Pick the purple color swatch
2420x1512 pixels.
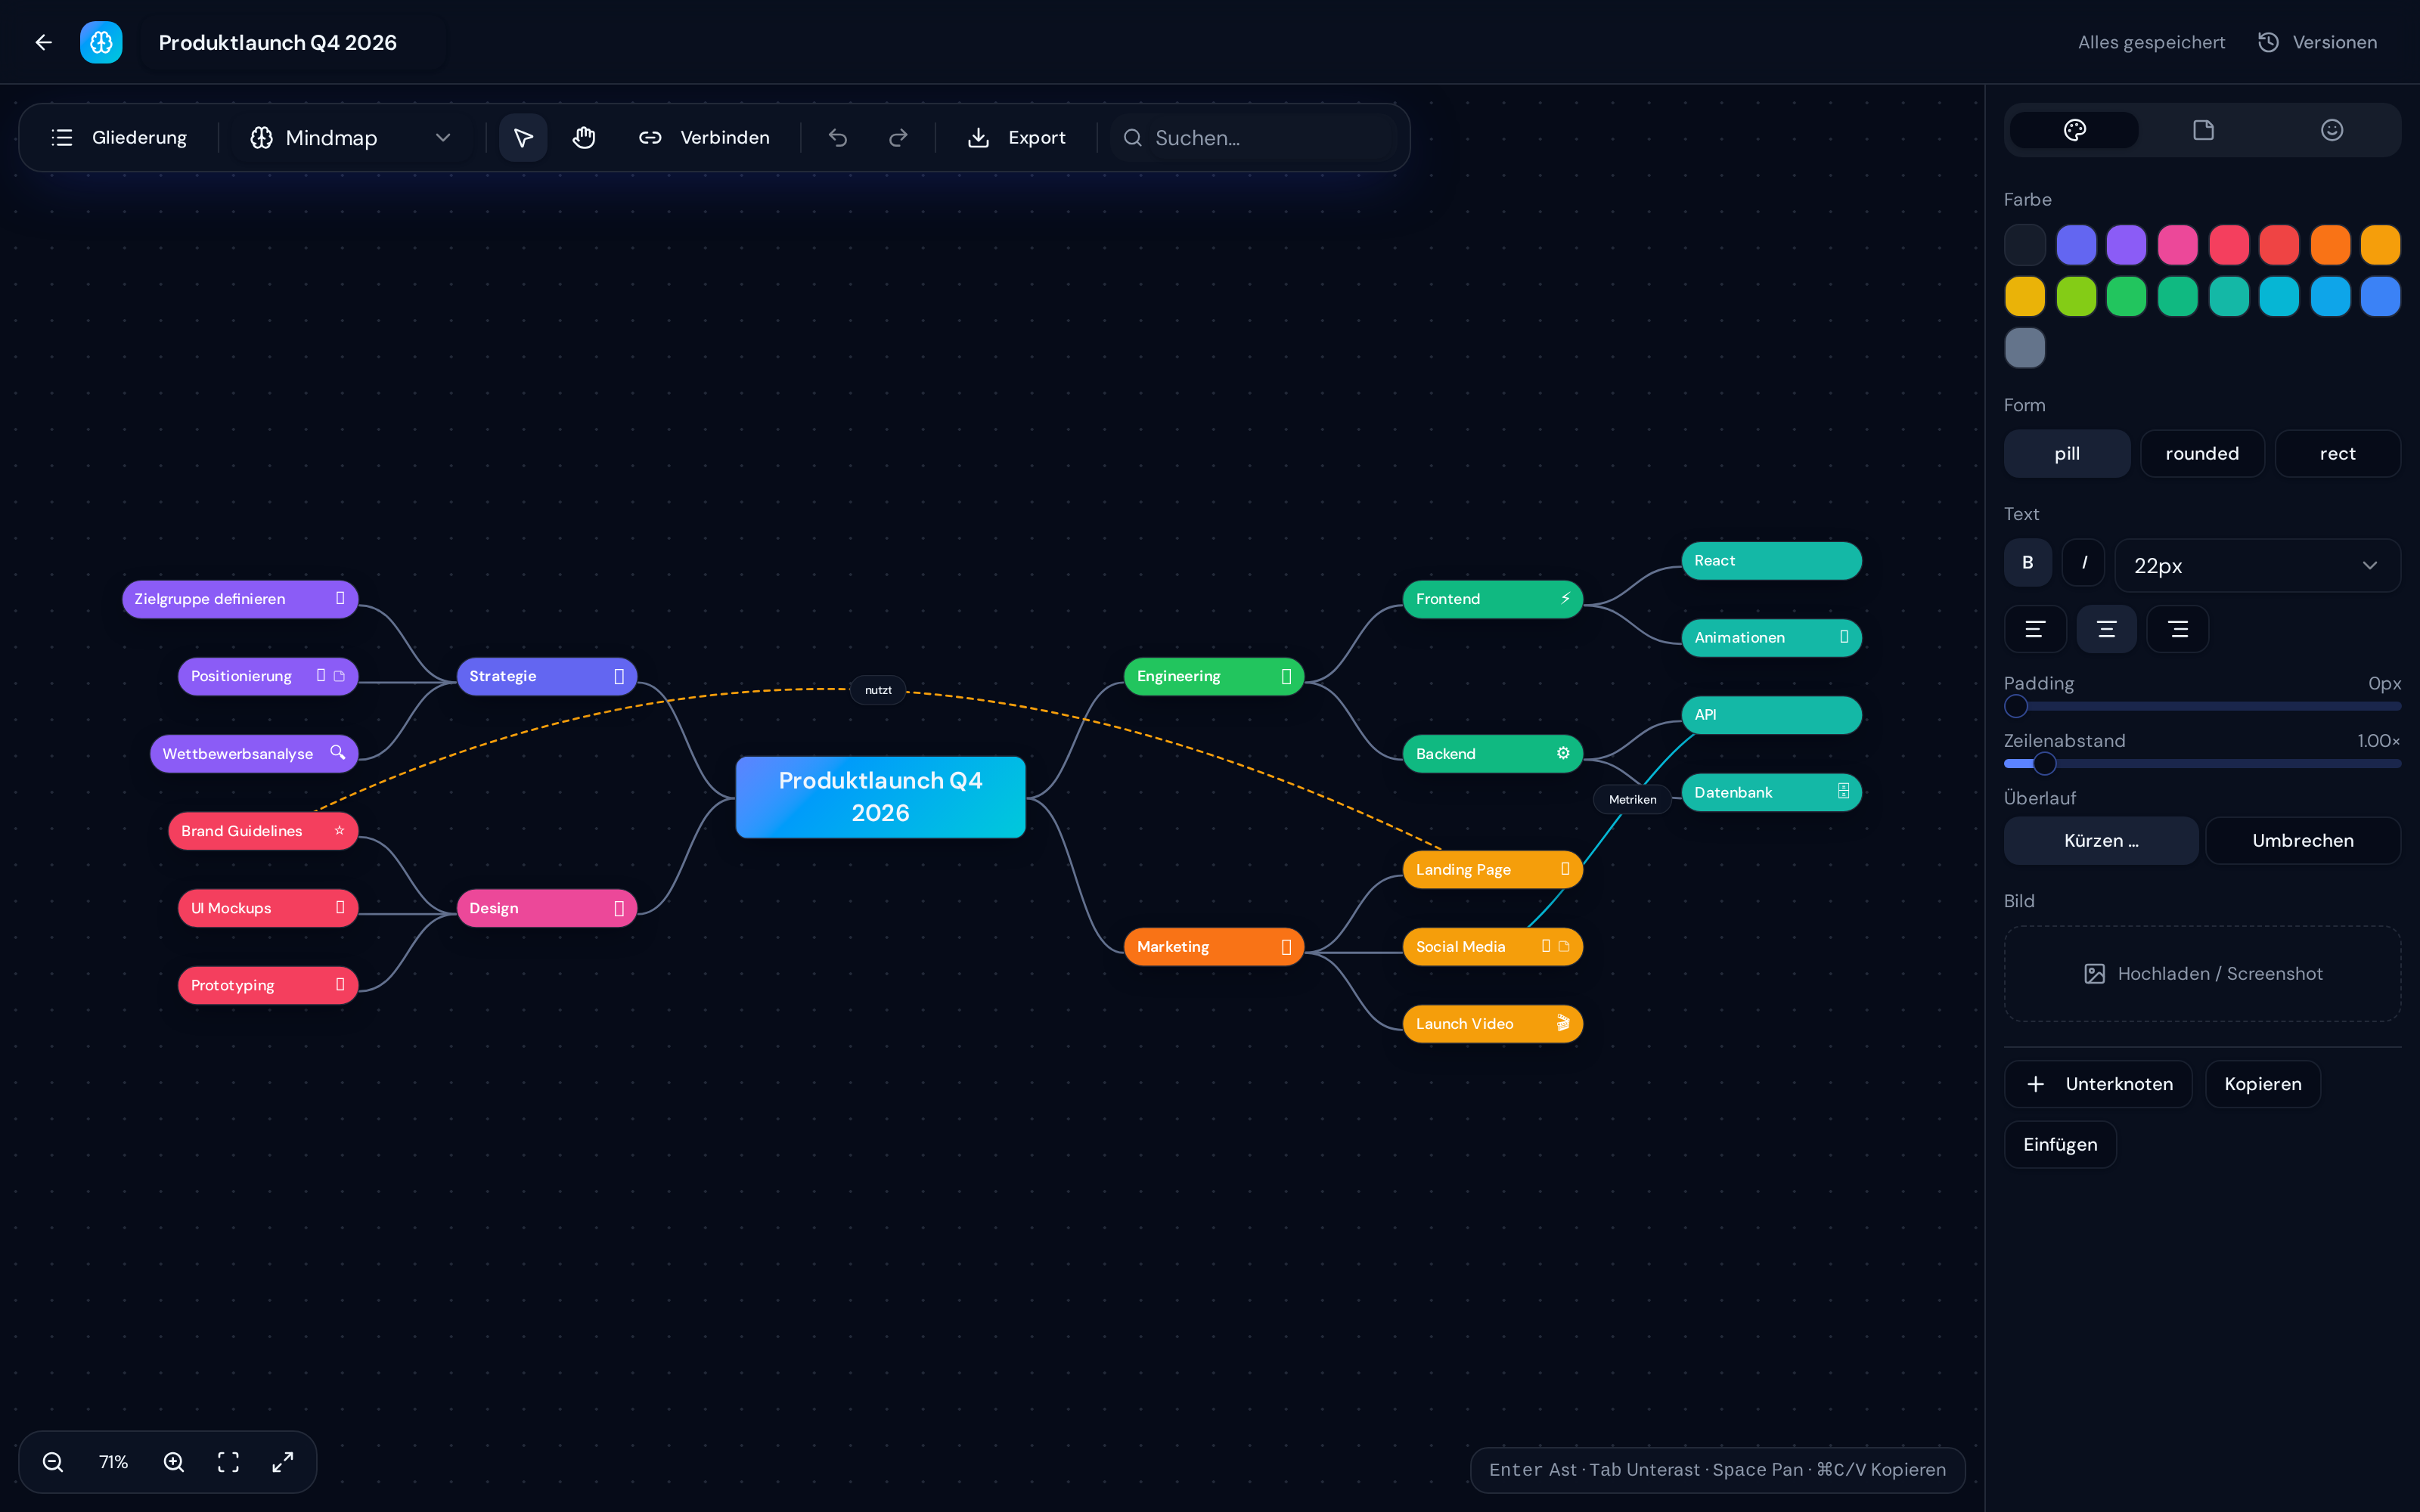[2126, 245]
